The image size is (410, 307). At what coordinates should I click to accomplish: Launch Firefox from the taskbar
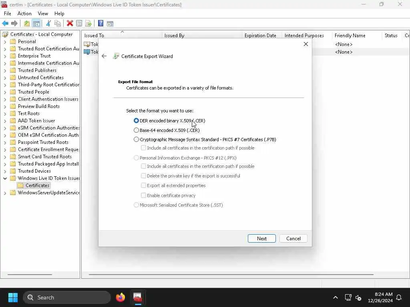120,297
